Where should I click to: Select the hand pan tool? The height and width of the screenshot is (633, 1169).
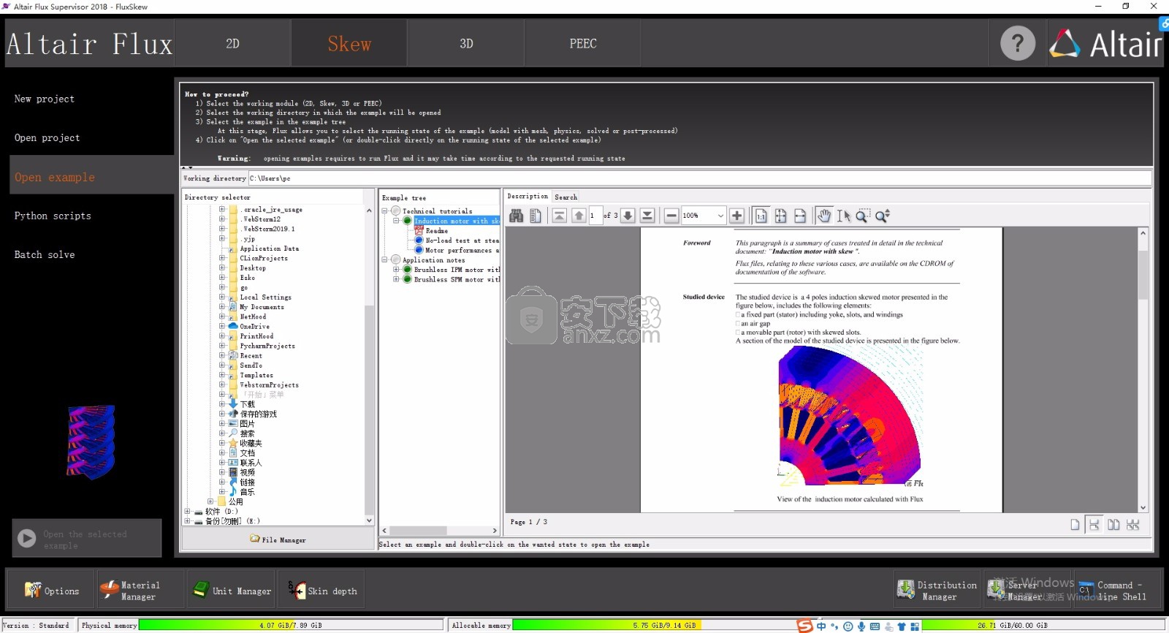point(824,216)
